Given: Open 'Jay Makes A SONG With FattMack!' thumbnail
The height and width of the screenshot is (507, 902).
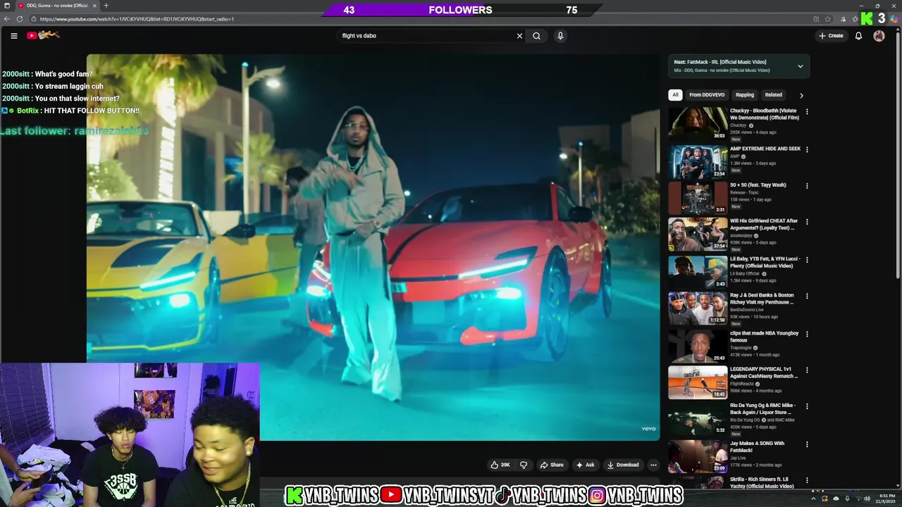Looking at the screenshot, I should [698, 456].
